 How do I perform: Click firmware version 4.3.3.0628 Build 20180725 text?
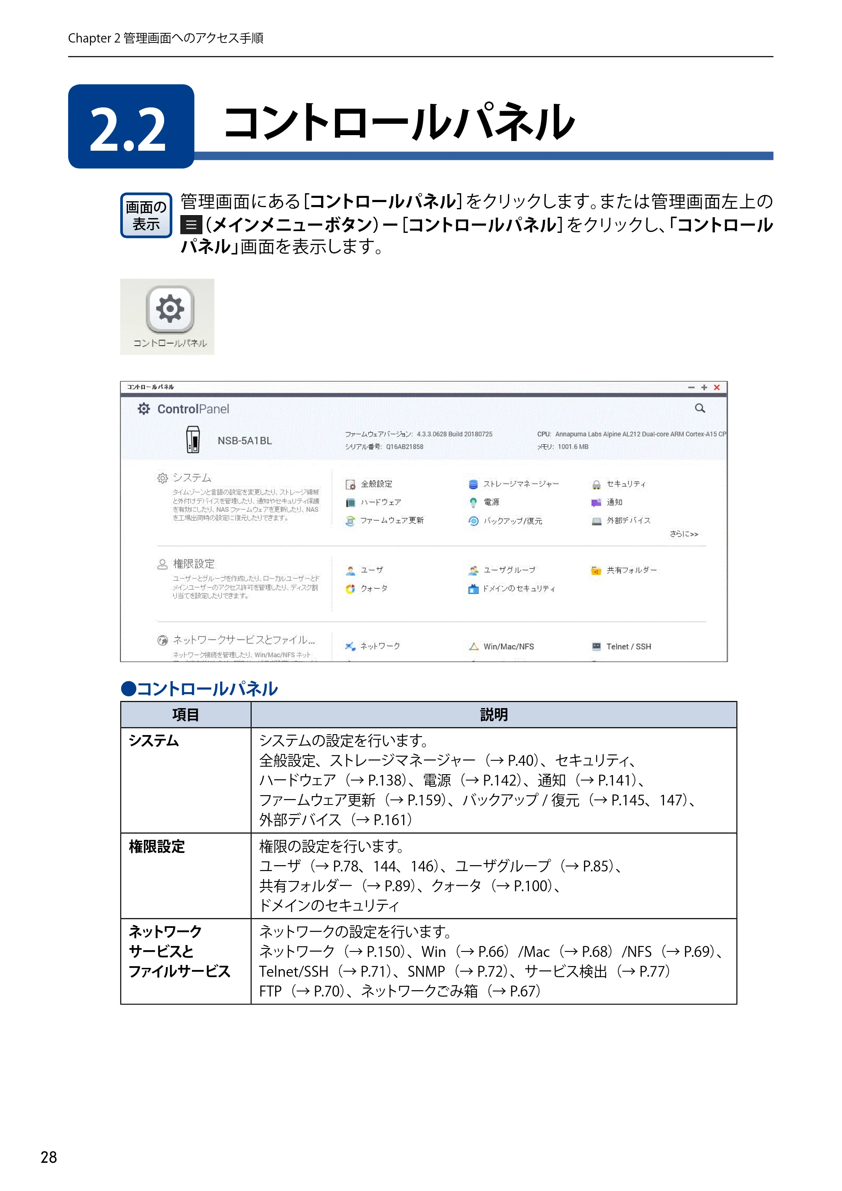454,434
